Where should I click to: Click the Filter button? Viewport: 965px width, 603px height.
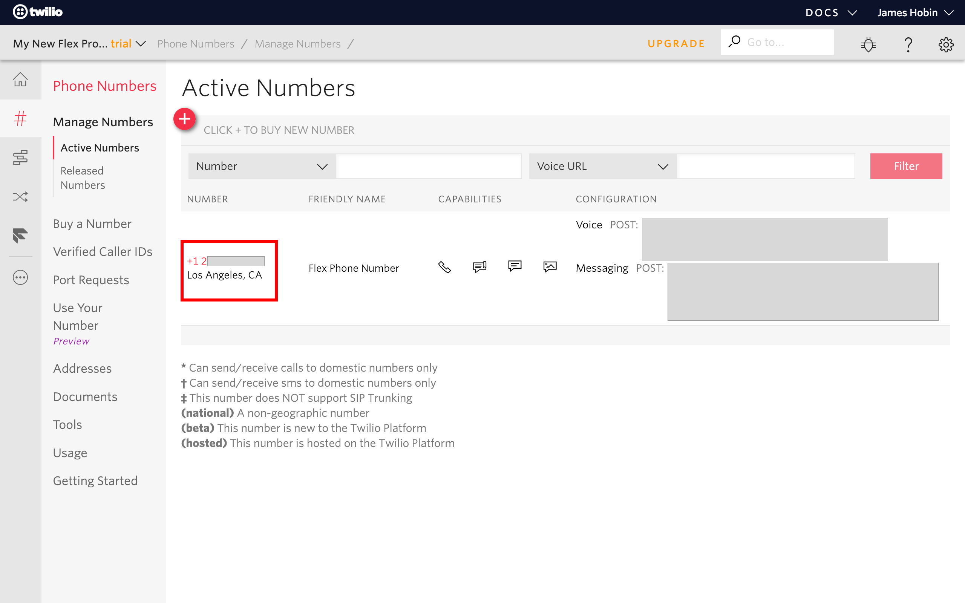907,166
